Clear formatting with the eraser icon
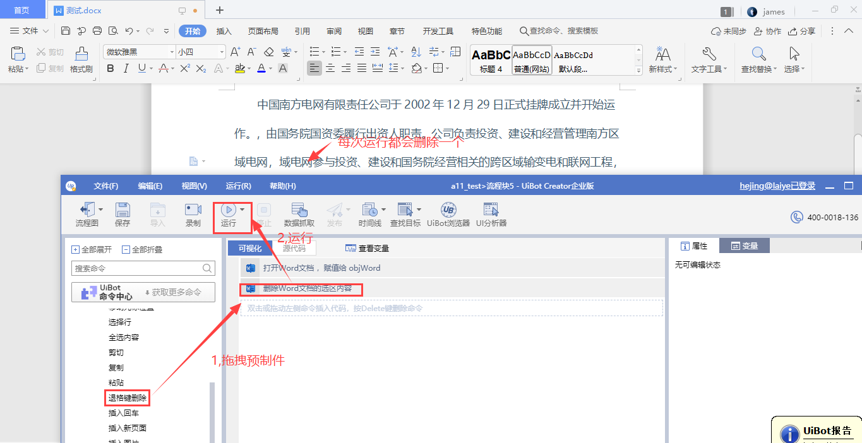 tap(269, 52)
